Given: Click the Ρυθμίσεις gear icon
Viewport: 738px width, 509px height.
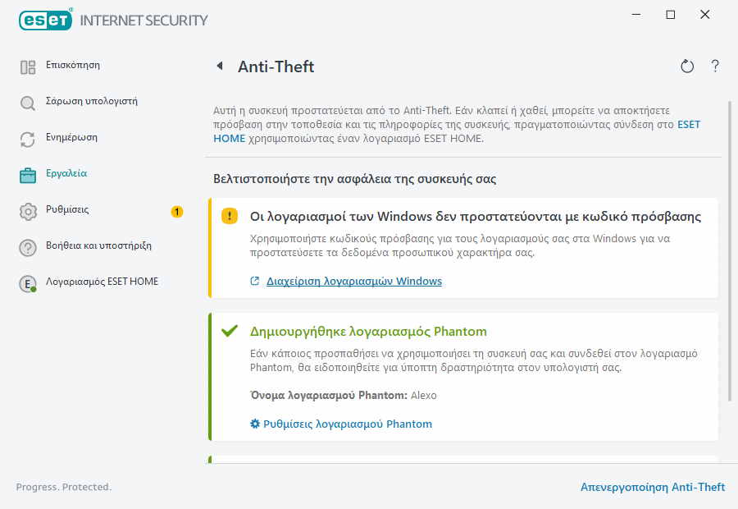Looking at the screenshot, I should point(27,209).
